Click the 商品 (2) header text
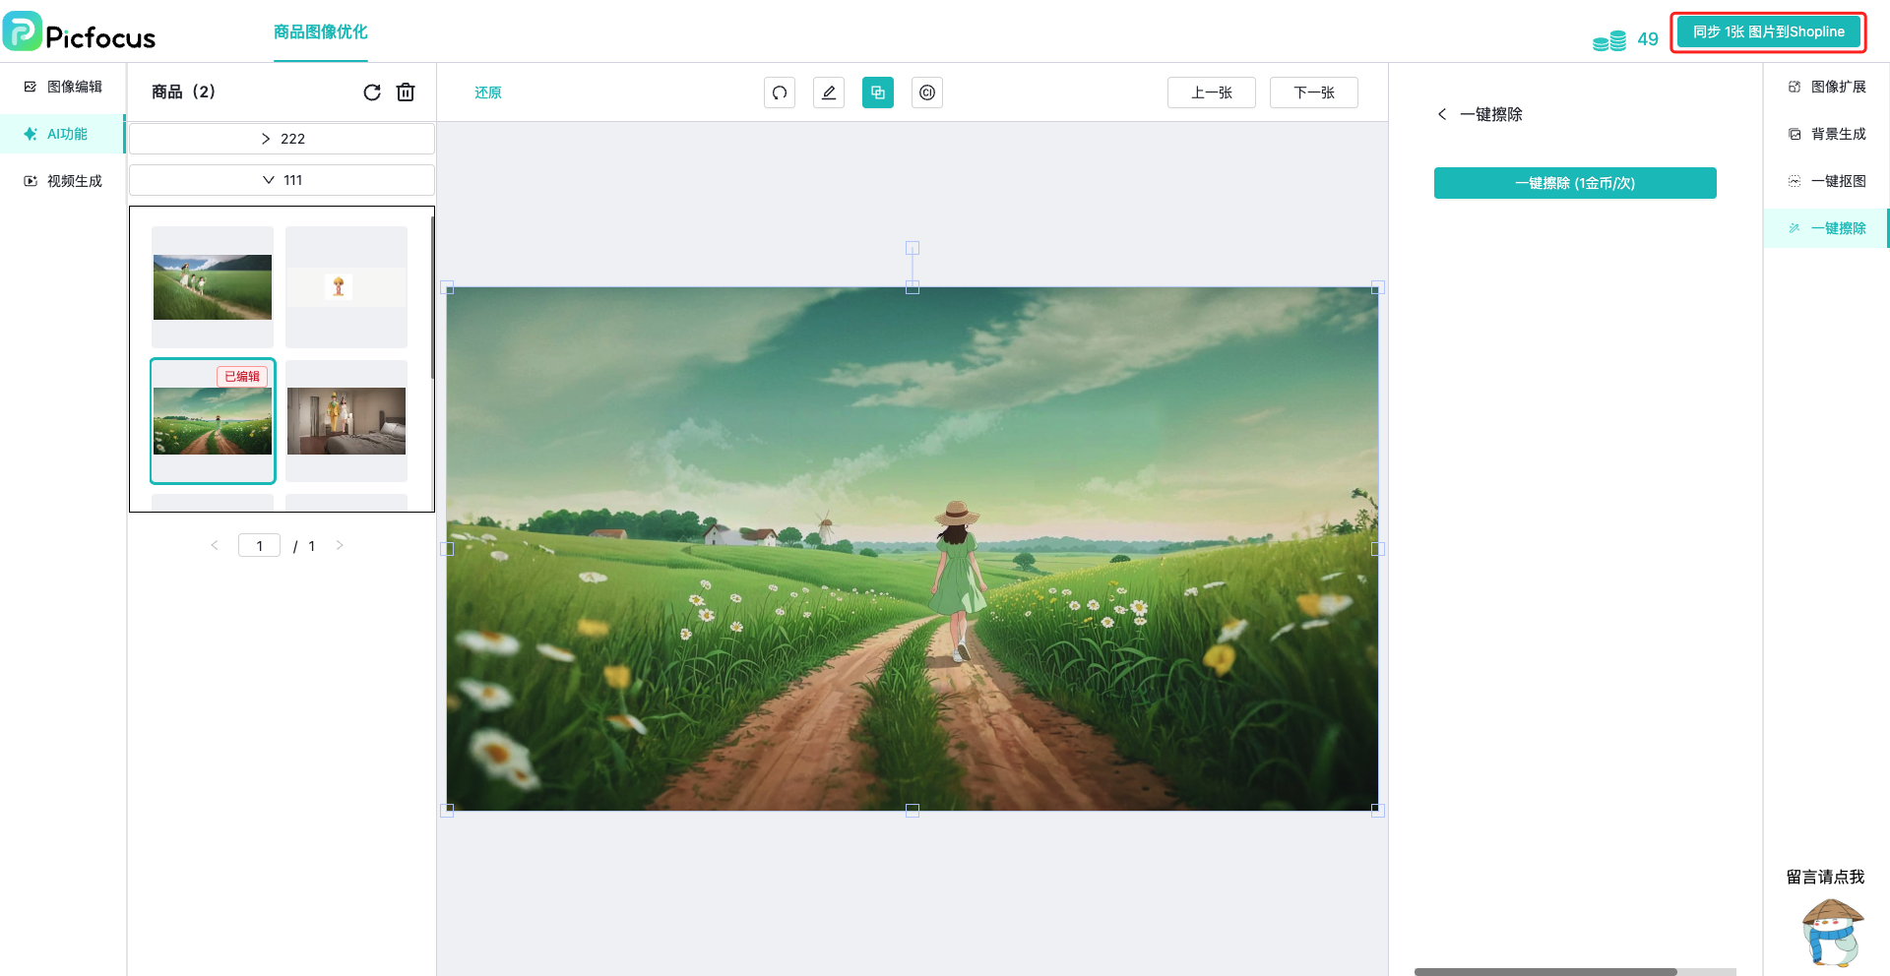 coord(183,91)
